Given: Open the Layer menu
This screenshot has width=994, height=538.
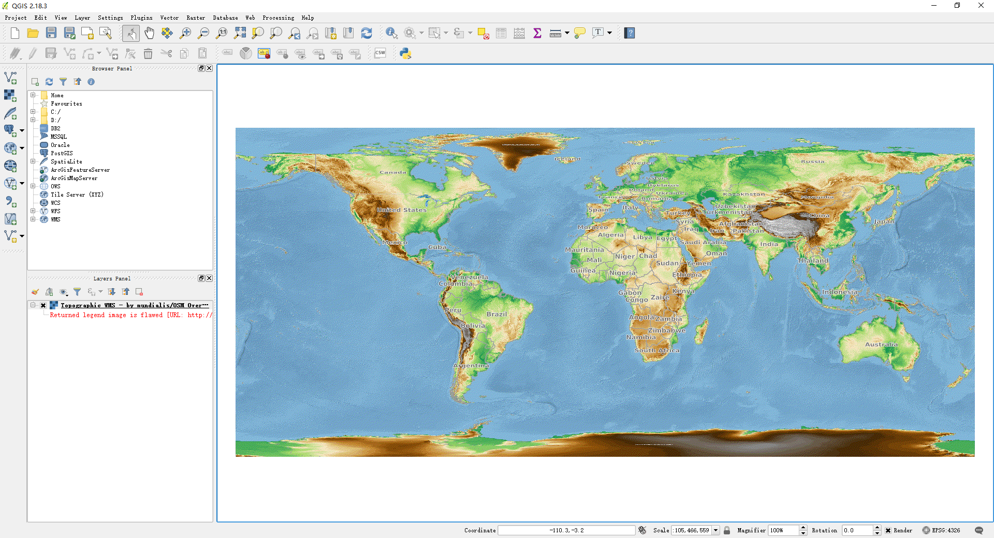Looking at the screenshot, I should 82,18.
